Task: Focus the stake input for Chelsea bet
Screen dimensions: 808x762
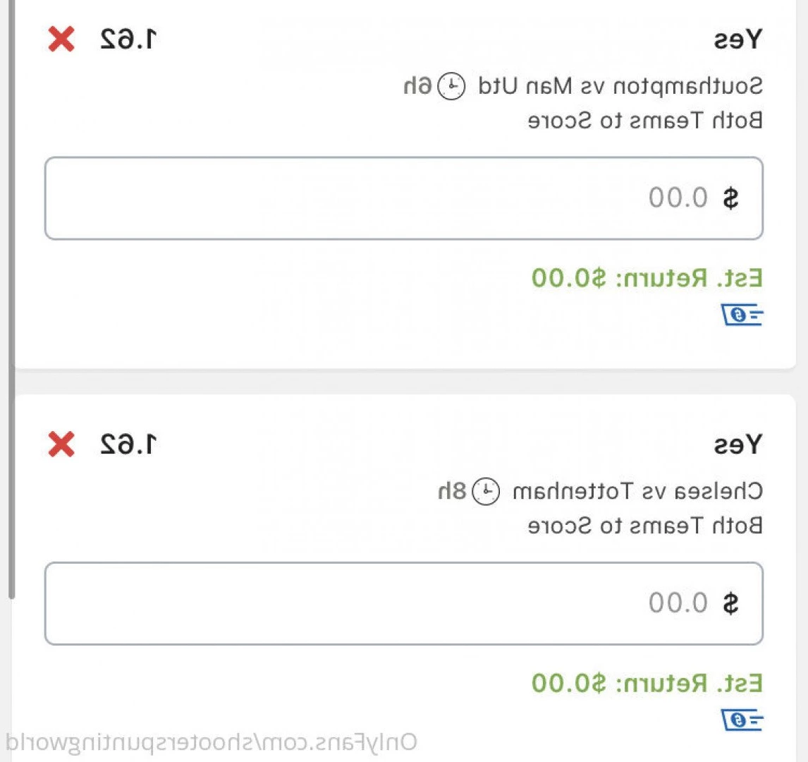Action: [404, 604]
